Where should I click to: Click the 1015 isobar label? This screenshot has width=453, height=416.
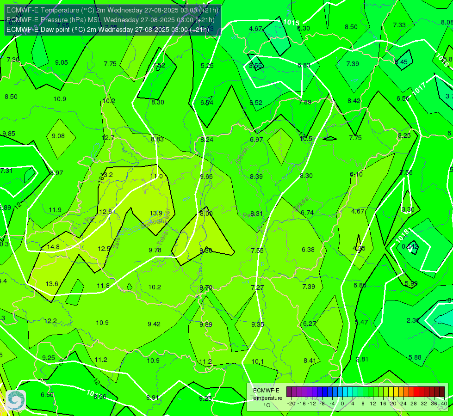click(291, 22)
